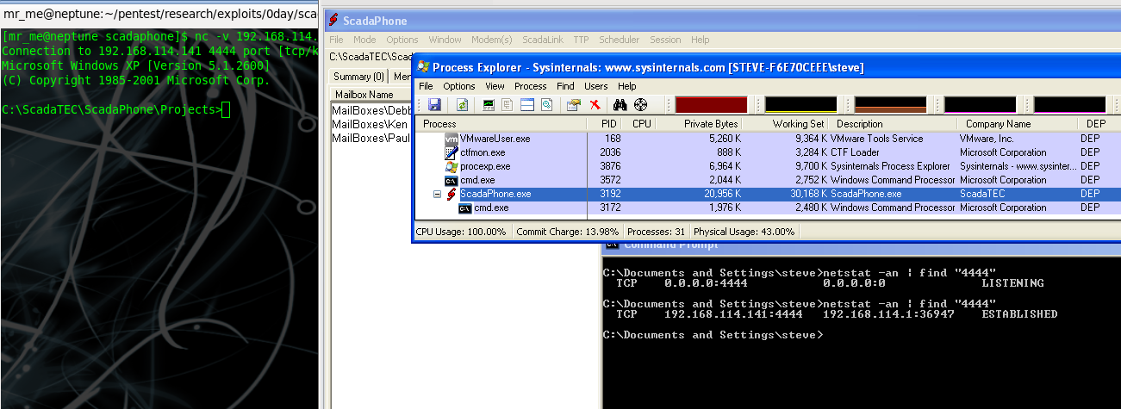The width and height of the screenshot is (1121, 409).
Task: Open File menu in Process Explorer
Action: click(427, 86)
